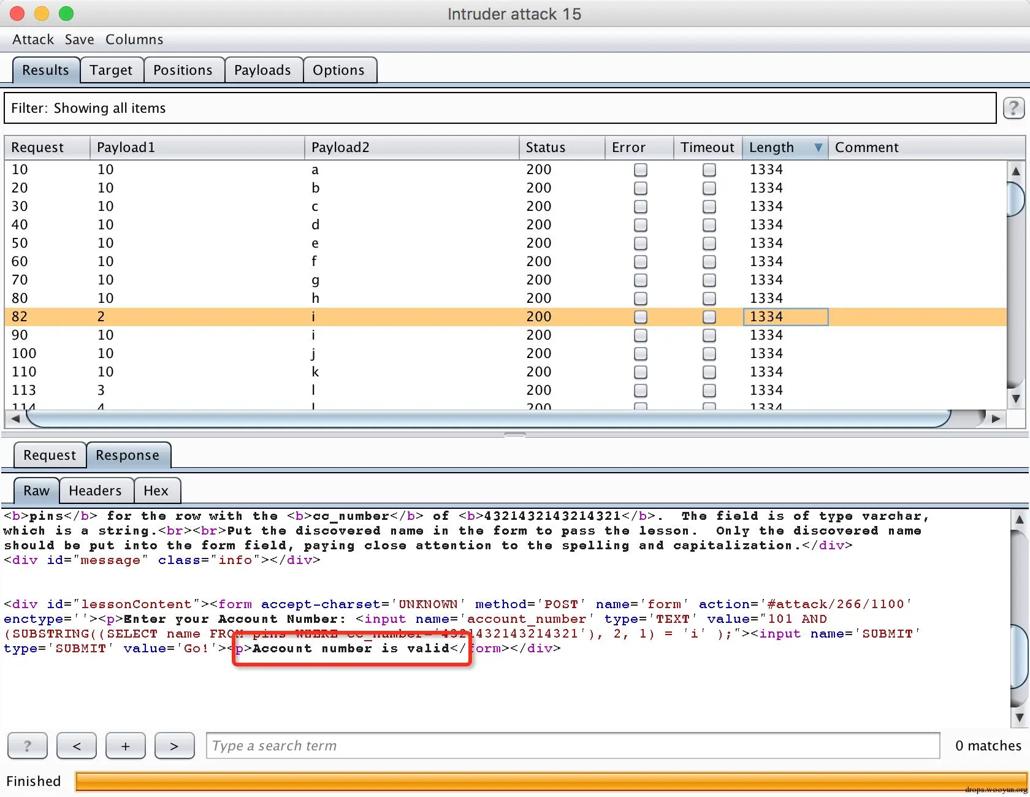Image resolution: width=1030 pixels, height=797 pixels.
Task: Click the plus search options button
Action: 126,746
